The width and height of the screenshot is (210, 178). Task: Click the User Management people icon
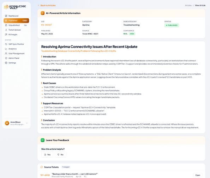click(x=6, y=54)
